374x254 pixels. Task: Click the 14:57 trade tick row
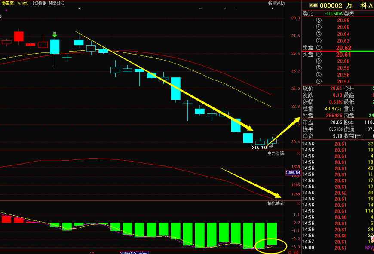[338, 242]
